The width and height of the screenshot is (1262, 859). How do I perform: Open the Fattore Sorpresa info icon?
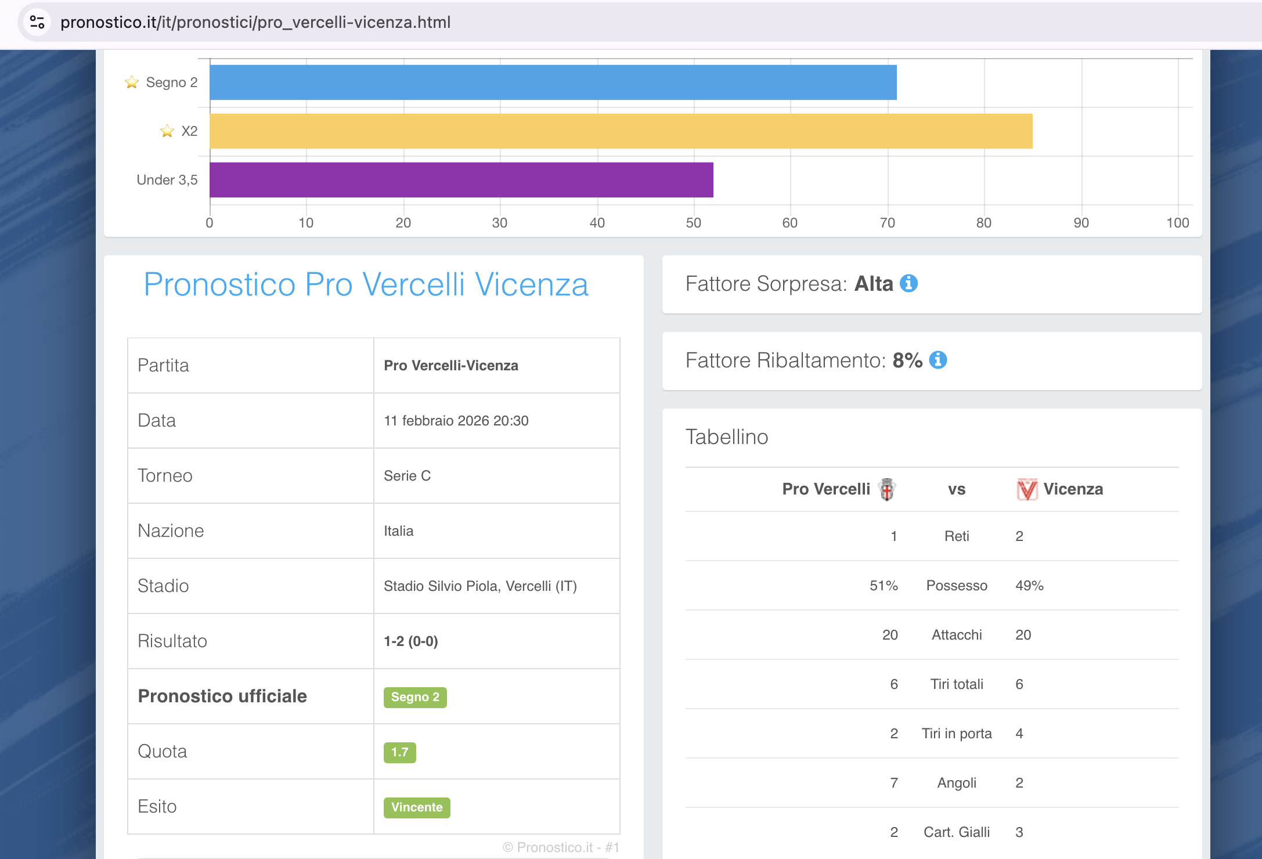pos(908,284)
